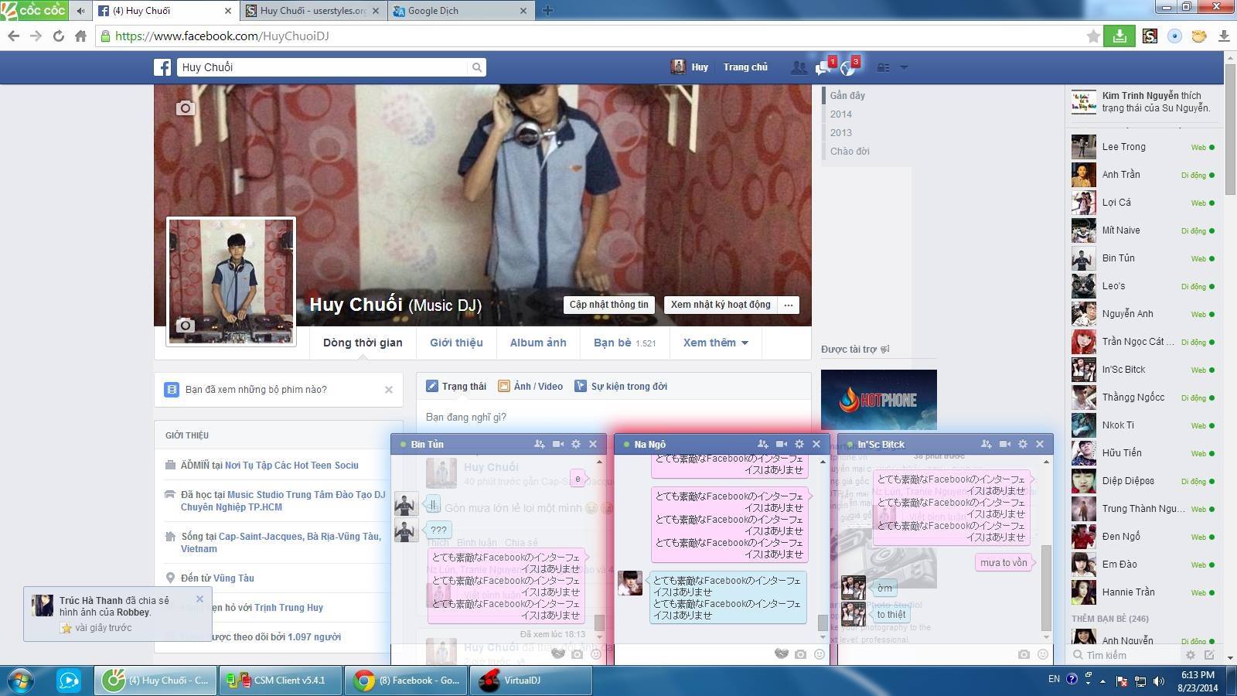
Task: Open notifications globe icon
Action: pyautogui.click(x=849, y=67)
